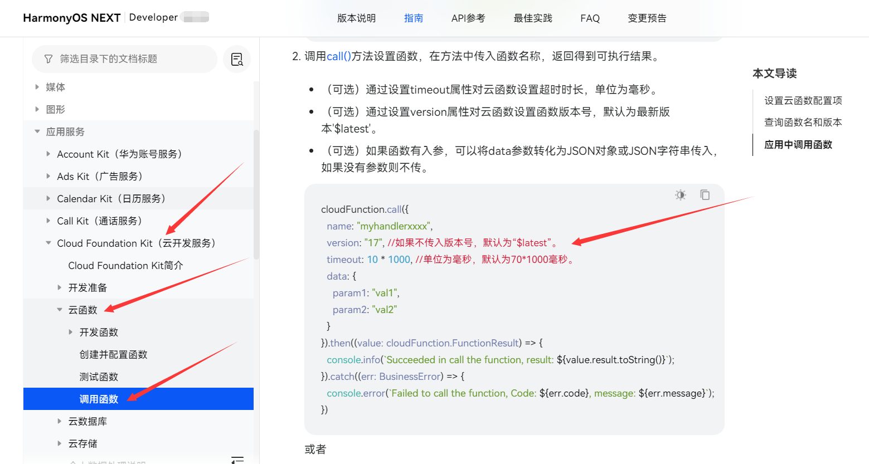Toggle code block dark theme icon

681,195
